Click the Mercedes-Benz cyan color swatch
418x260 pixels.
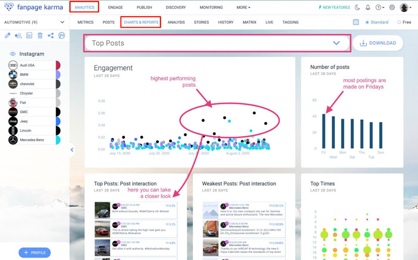click(57, 140)
